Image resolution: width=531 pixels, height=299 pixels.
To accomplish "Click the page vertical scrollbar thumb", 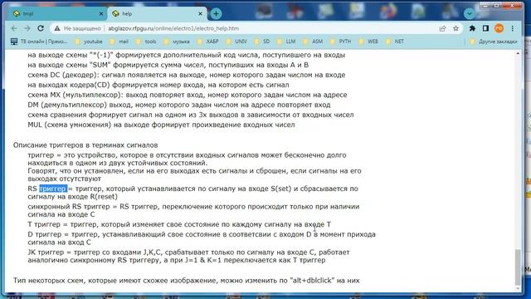I will 518,267.
